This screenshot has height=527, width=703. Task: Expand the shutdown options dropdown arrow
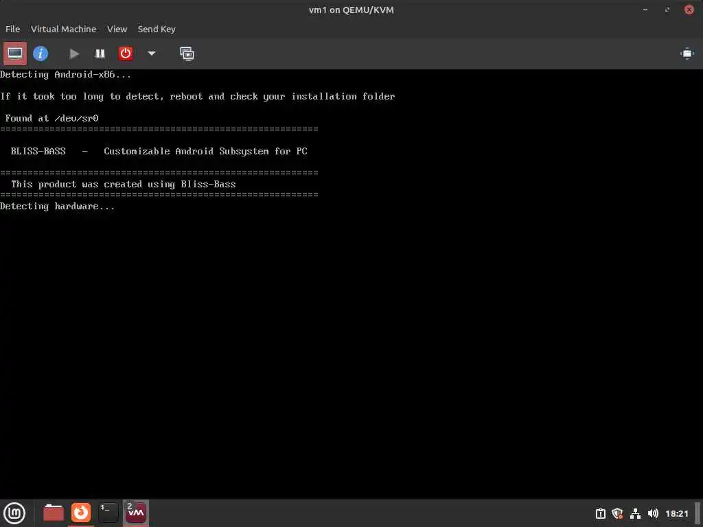tap(152, 54)
